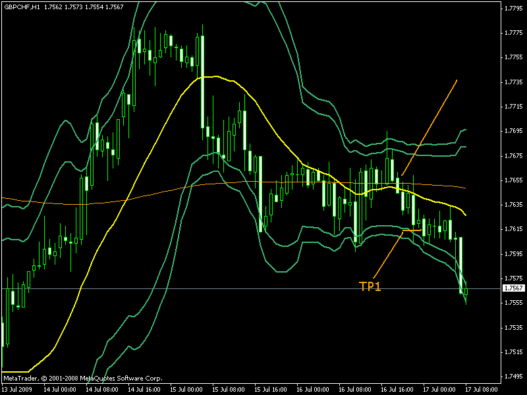Click the 1.7535 price scale label

(x=514, y=327)
